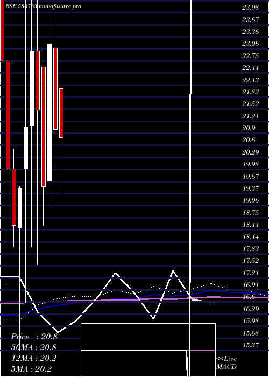269x377 pixels.
Task: Click the 20.29 price axis label
Action: pyautogui.click(x=250, y=152)
